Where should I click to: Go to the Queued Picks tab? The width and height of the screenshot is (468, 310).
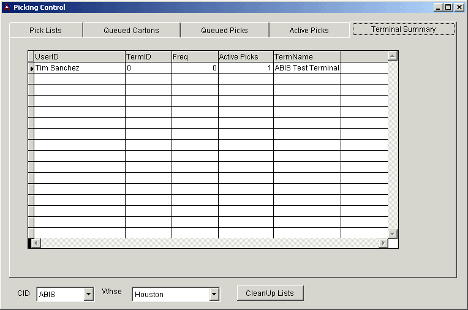point(224,31)
